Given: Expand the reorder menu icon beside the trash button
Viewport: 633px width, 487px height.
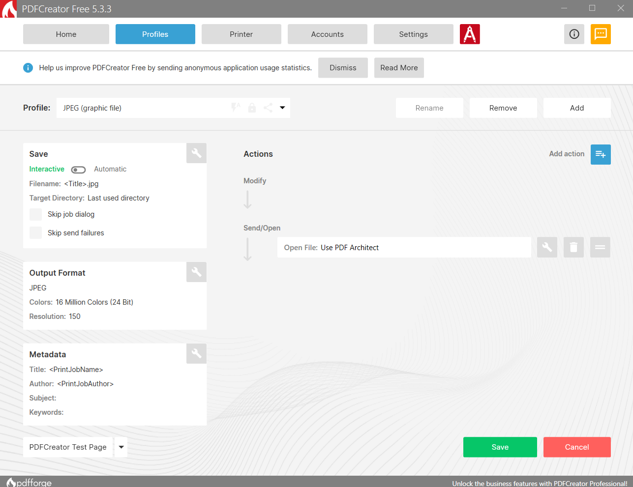Looking at the screenshot, I should tap(600, 247).
